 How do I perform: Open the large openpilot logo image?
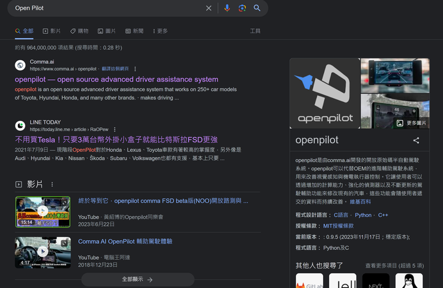click(325, 93)
